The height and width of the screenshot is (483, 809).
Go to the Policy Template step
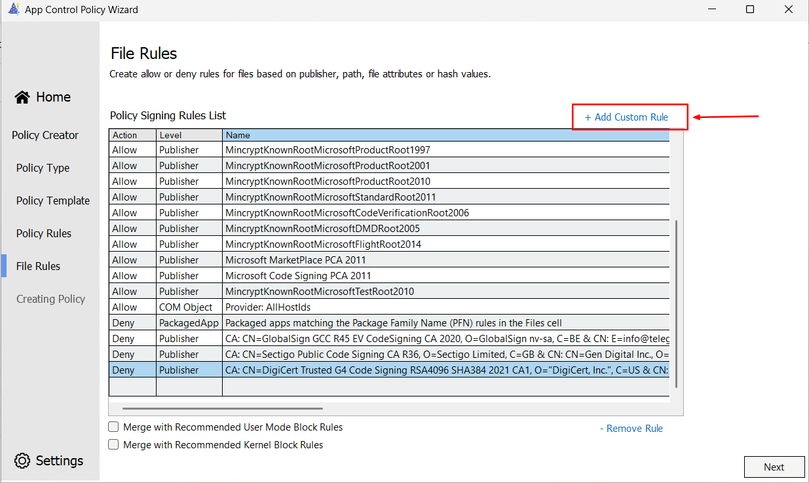point(53,201)
